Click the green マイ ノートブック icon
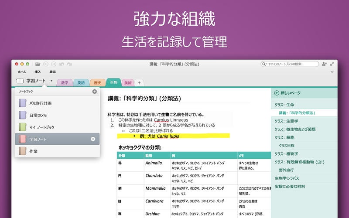The image size is (349, 218). tap(23, 127)
